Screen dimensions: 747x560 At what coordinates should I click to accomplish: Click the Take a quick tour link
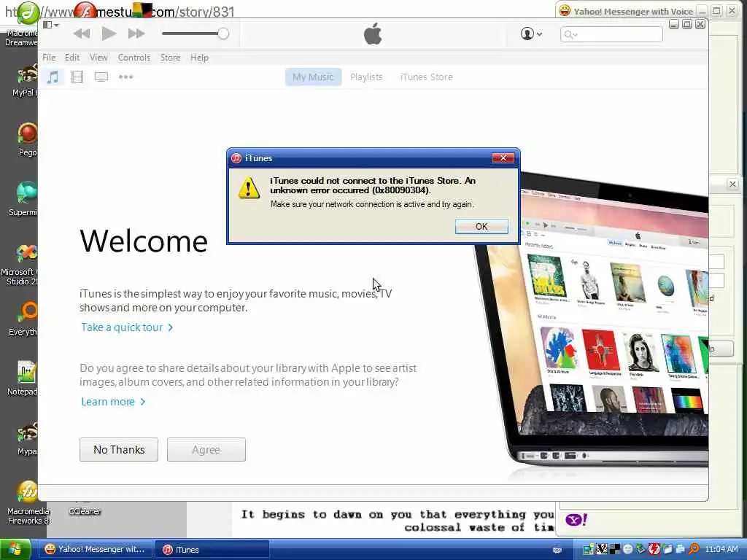127,327
